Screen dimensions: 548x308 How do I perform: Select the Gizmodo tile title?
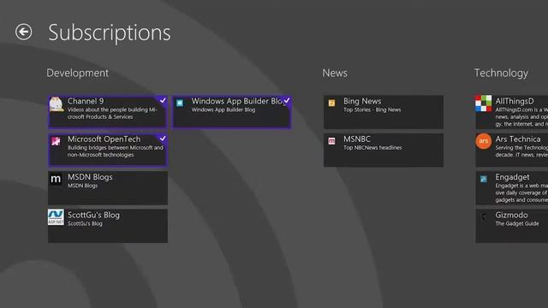pyautogui.click(x=511, y=215)
